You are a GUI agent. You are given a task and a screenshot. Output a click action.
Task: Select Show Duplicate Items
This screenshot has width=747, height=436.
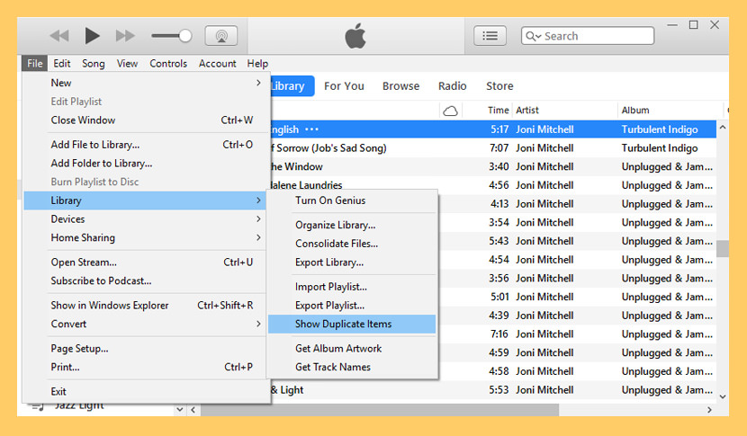[352, 324]
